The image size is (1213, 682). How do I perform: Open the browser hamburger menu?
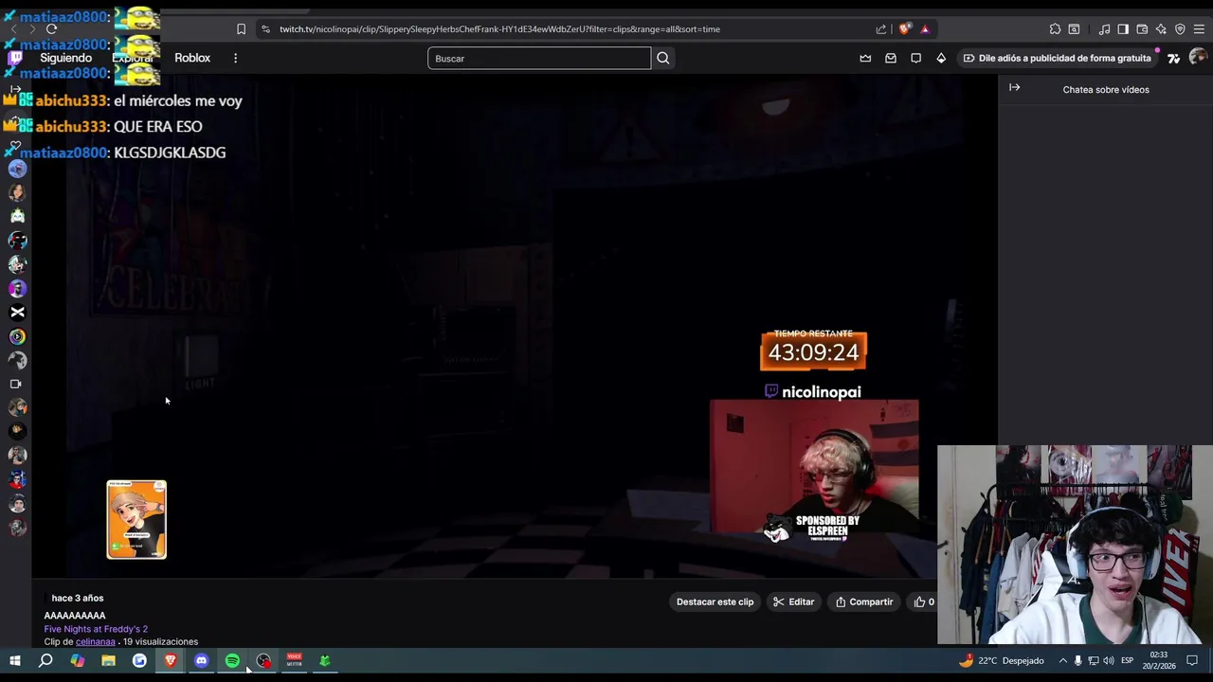(1199, 29)
